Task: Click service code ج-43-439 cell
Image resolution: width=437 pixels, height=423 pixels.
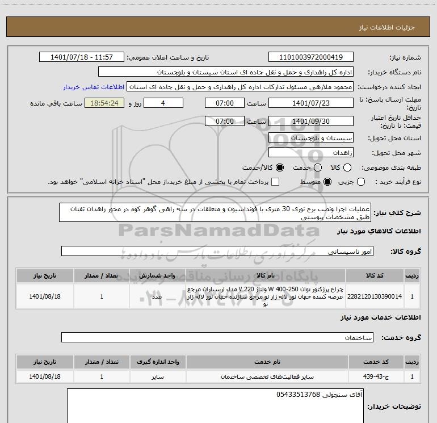Action: pos(376,376)
